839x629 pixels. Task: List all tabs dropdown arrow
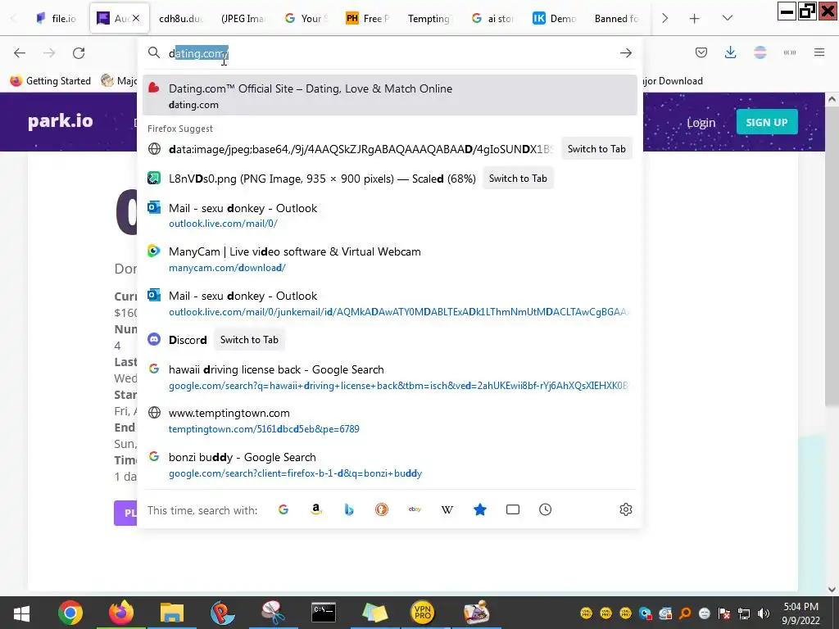728,18
